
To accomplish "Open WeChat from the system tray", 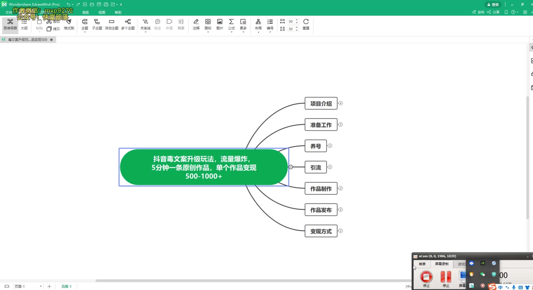I will 482,274.
